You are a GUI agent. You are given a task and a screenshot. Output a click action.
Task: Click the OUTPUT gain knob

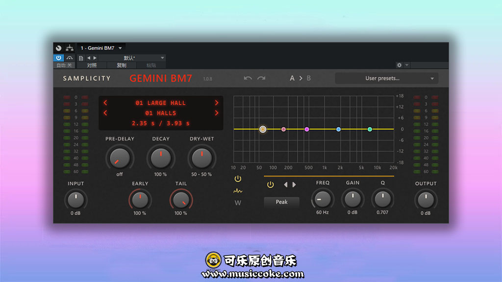426,200
